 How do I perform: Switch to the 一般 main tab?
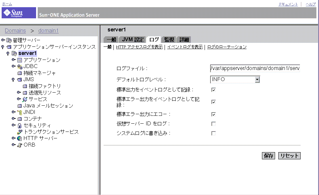pos(111,40)
